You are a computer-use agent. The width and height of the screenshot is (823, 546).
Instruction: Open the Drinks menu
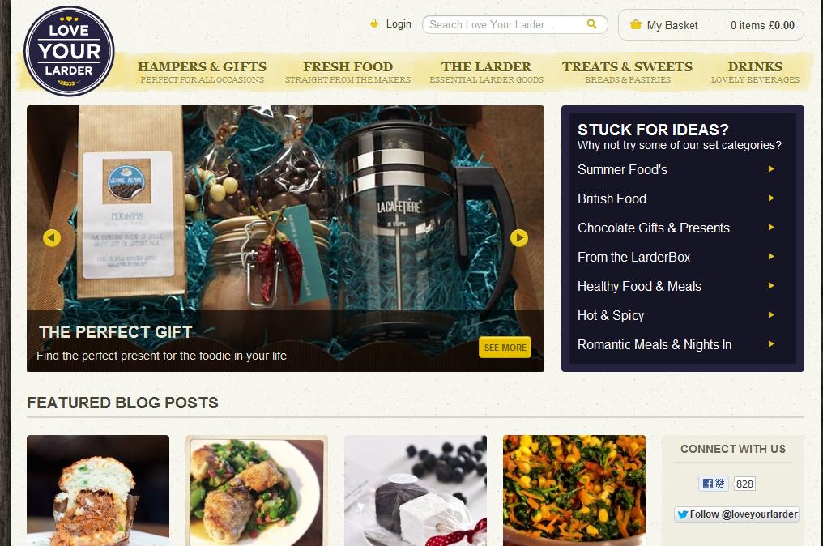755,72
